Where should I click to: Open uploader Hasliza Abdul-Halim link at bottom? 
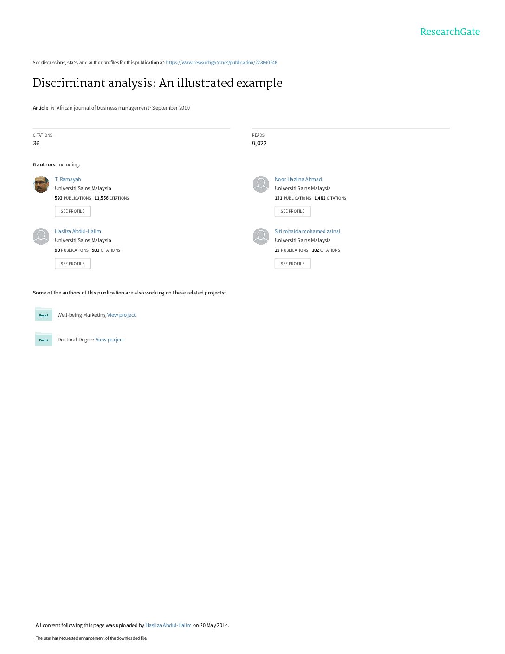(168, 625)
